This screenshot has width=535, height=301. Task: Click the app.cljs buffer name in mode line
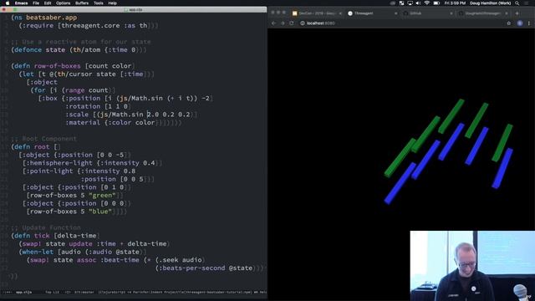coord(24,293)
